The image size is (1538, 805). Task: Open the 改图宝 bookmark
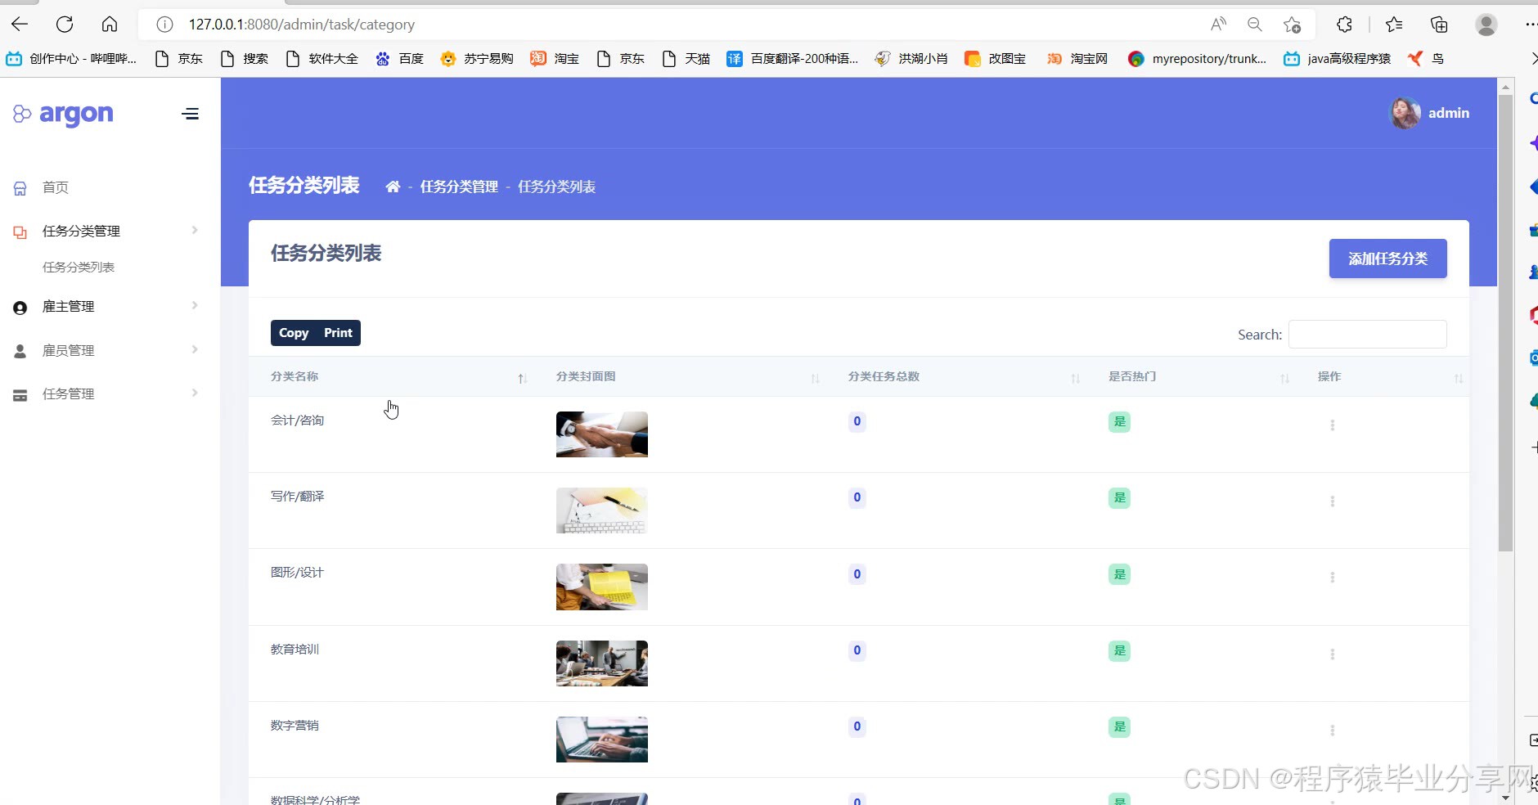(x=996, y=58)
